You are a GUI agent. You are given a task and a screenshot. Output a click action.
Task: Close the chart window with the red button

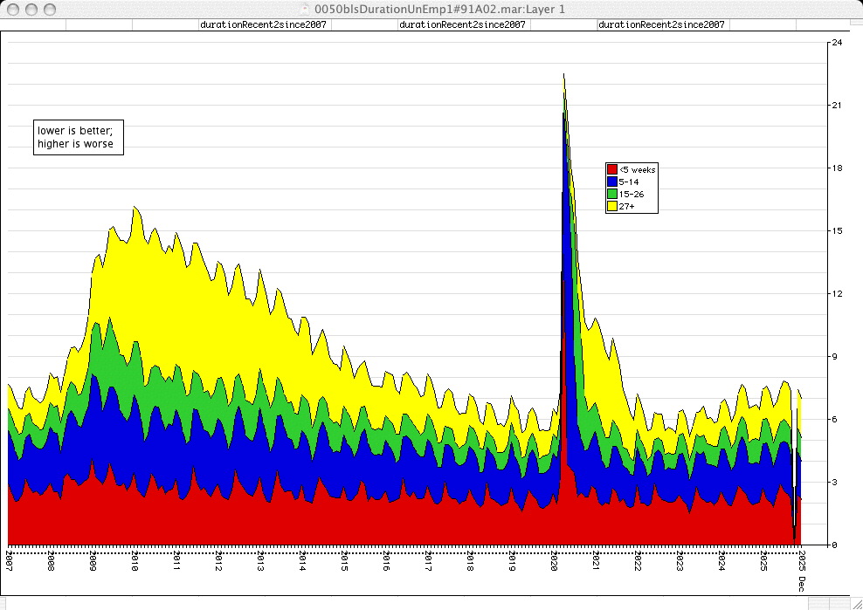click(x=13, y=9)
